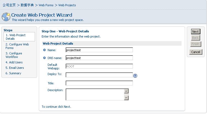Select step 4 Add Users

coord(14,62)
